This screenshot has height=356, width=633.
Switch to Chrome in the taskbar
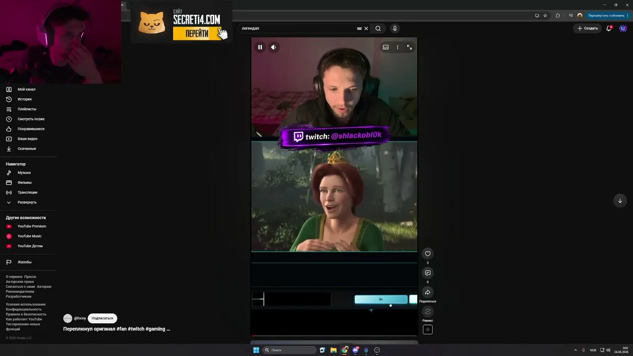pos(345,350)
